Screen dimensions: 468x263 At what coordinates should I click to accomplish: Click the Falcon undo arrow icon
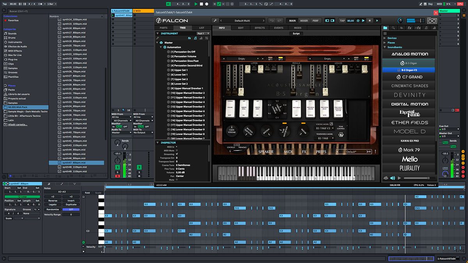(x=271, y=20)
